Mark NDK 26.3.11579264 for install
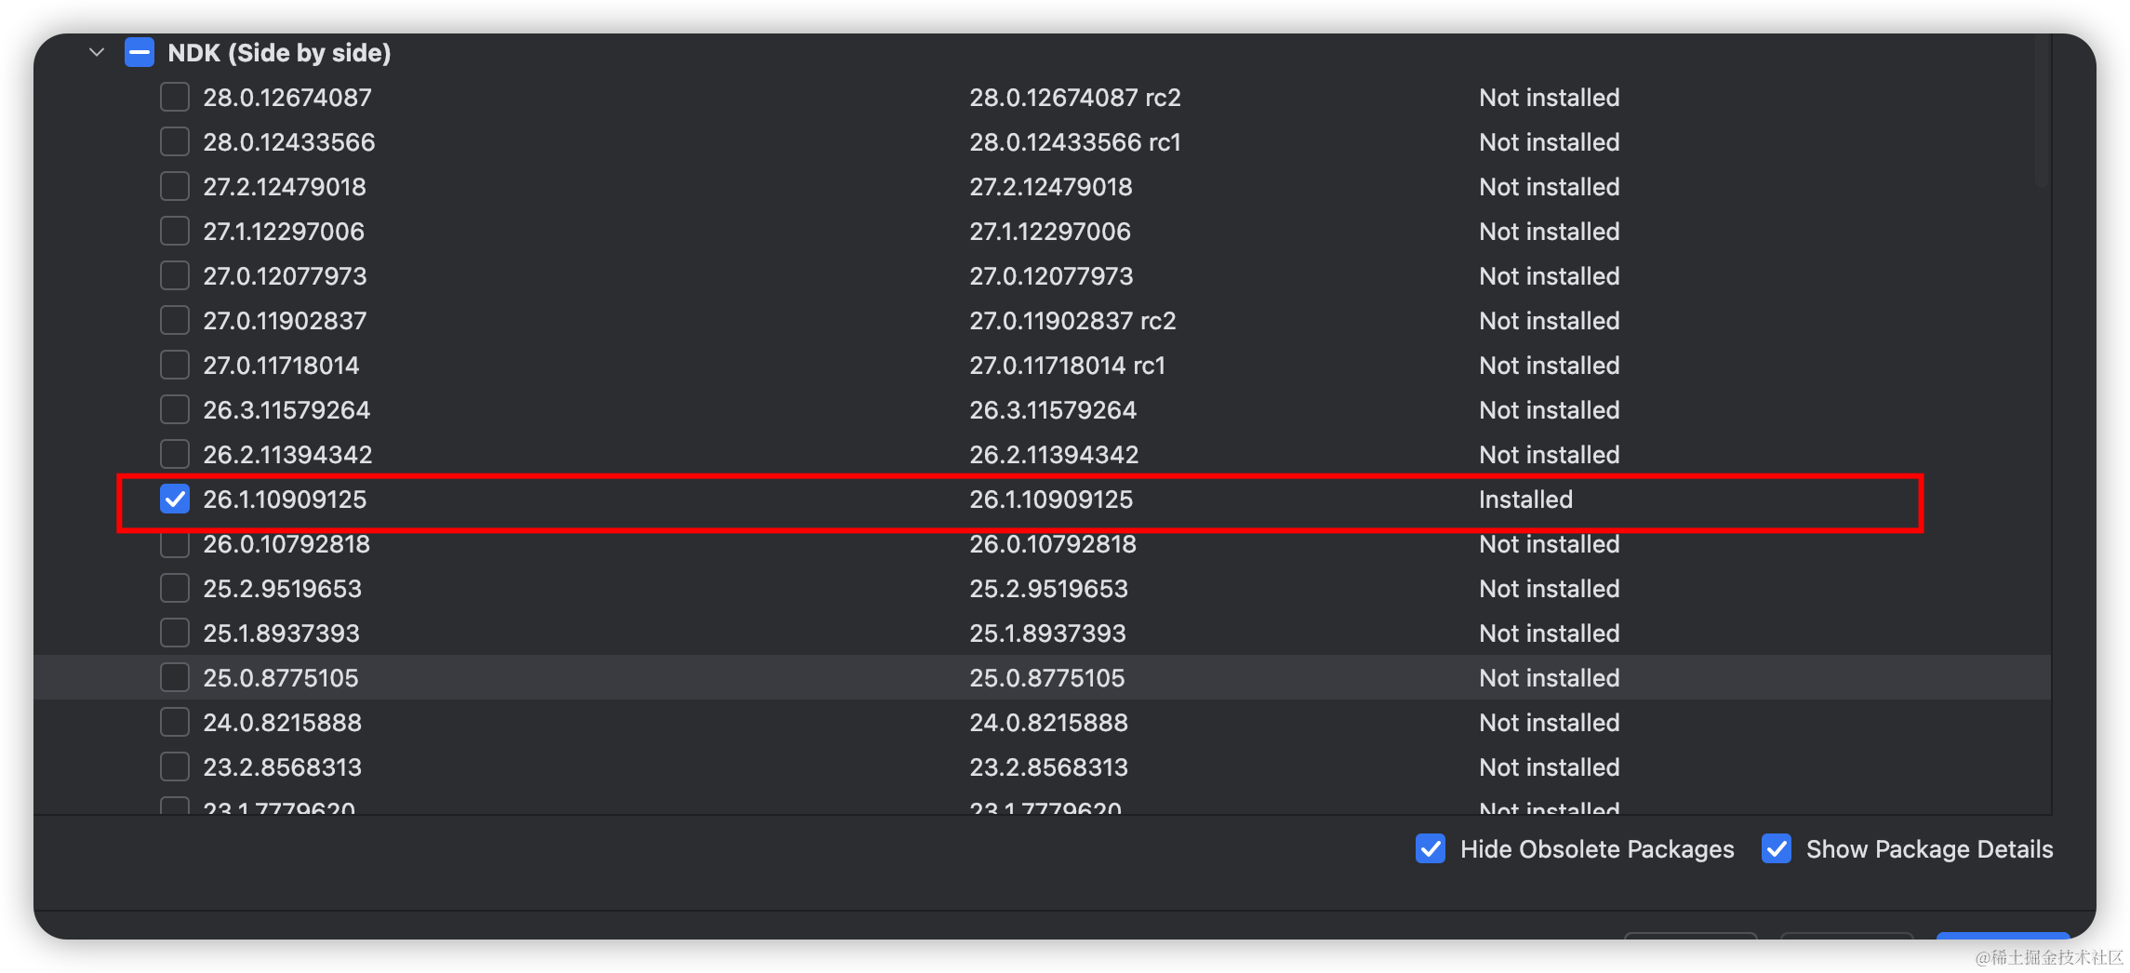The width and height of the screenshot is (2130, 973). pyautogui.click(x=175, y=409)
